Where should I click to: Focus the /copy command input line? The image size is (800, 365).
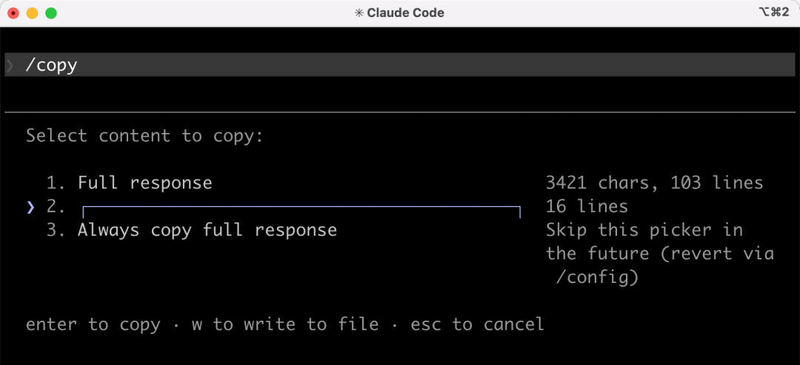[x=400, y=65]
